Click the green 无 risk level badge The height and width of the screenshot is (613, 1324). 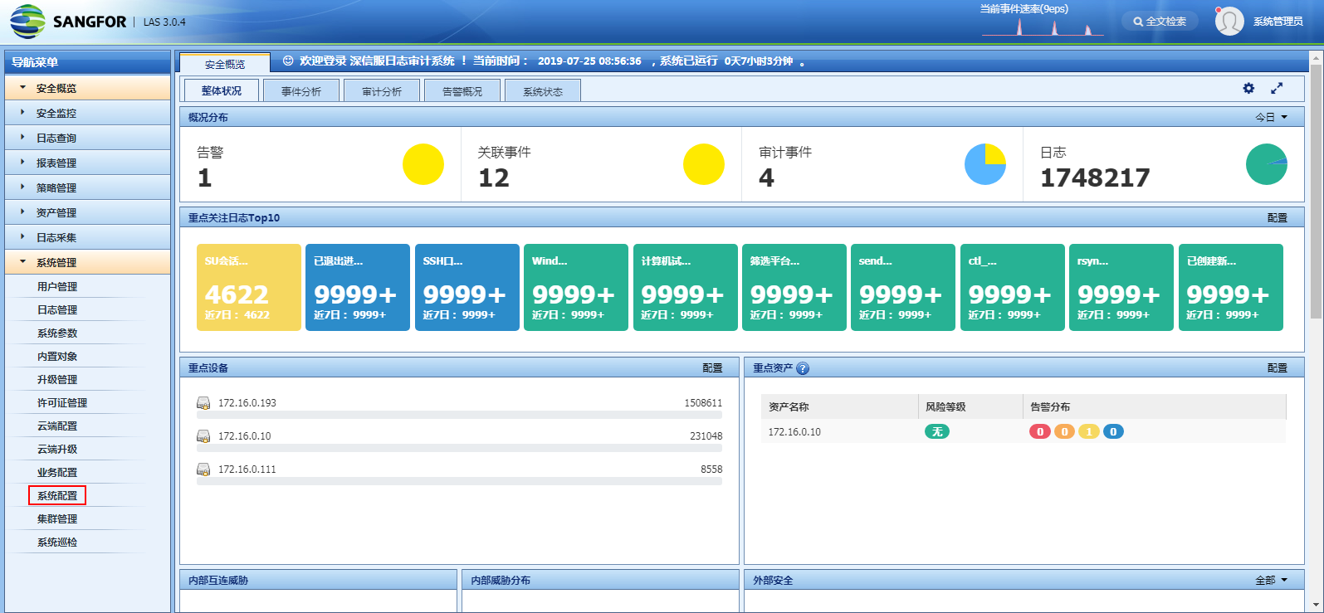[x=937, y=431]
